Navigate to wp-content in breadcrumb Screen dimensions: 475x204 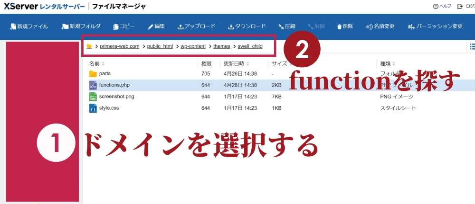193,46
